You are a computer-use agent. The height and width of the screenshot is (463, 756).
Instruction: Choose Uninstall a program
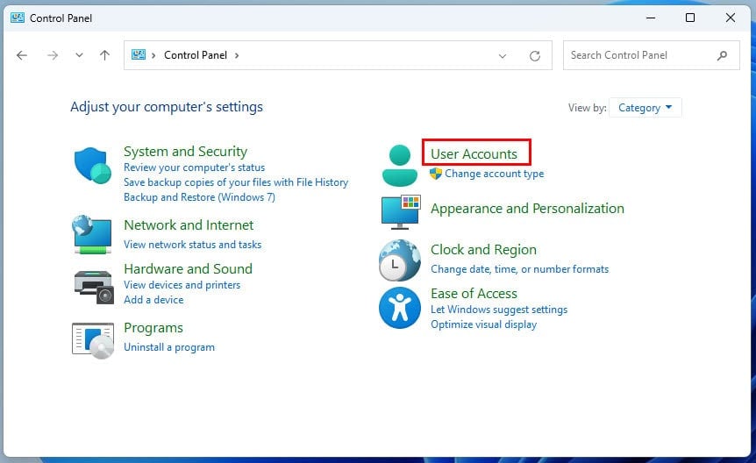(169, 347)
